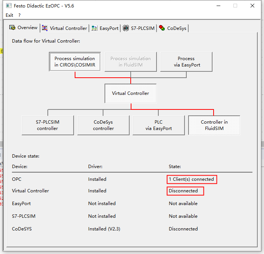
Task: Click the Virtual Controller tab icon
Action: pyautogui.click(x=44, y=28)
